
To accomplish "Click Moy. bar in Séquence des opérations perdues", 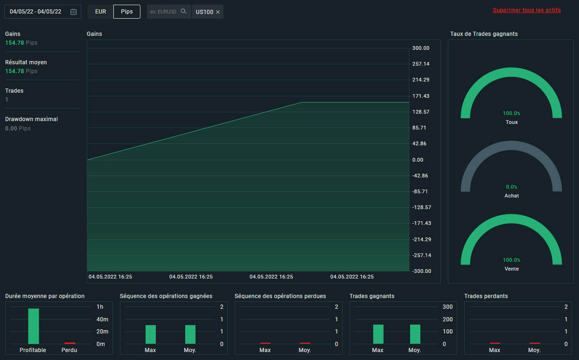I will (x=305, y=343).
